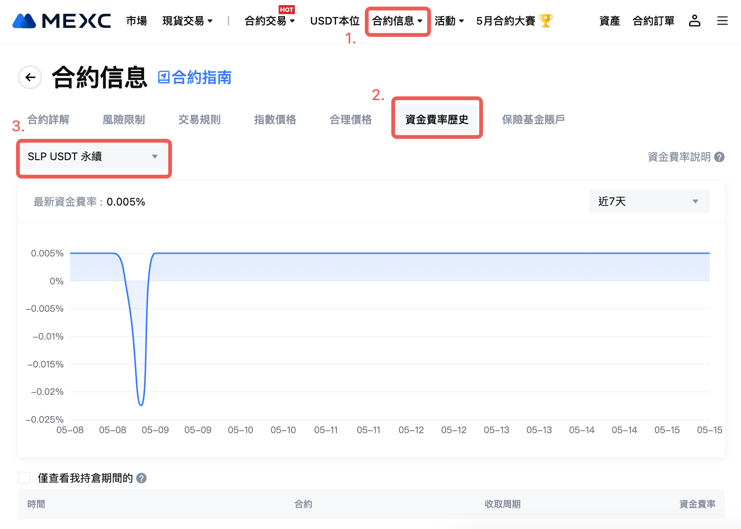Go to the 市場 page
This screenshot has width=741, height=529.
coord(137,21)
